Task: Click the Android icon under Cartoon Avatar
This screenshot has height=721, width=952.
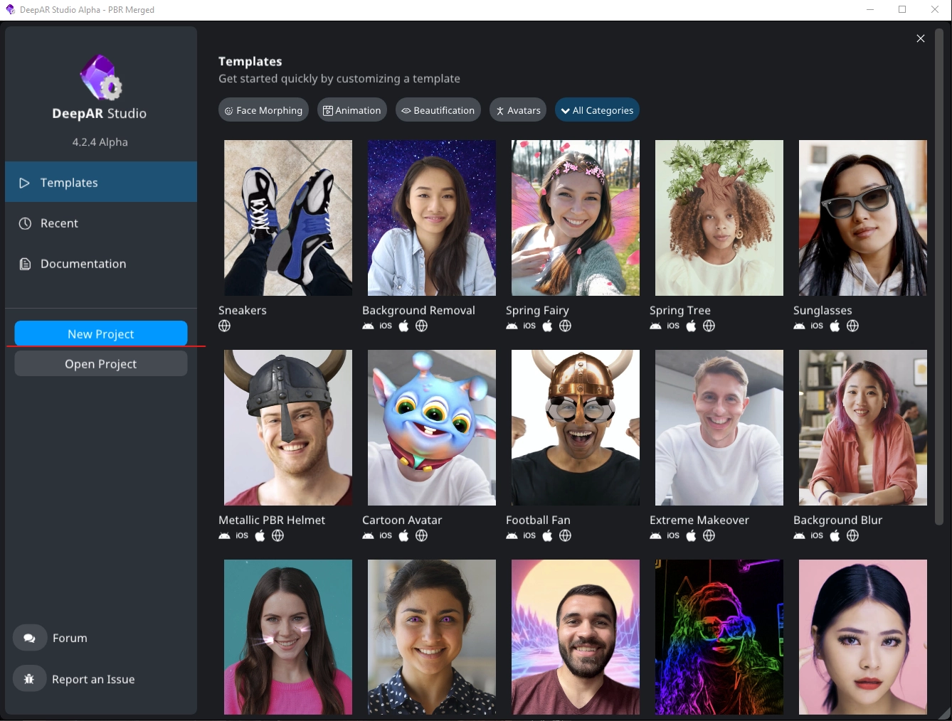Action: [368, 535]
